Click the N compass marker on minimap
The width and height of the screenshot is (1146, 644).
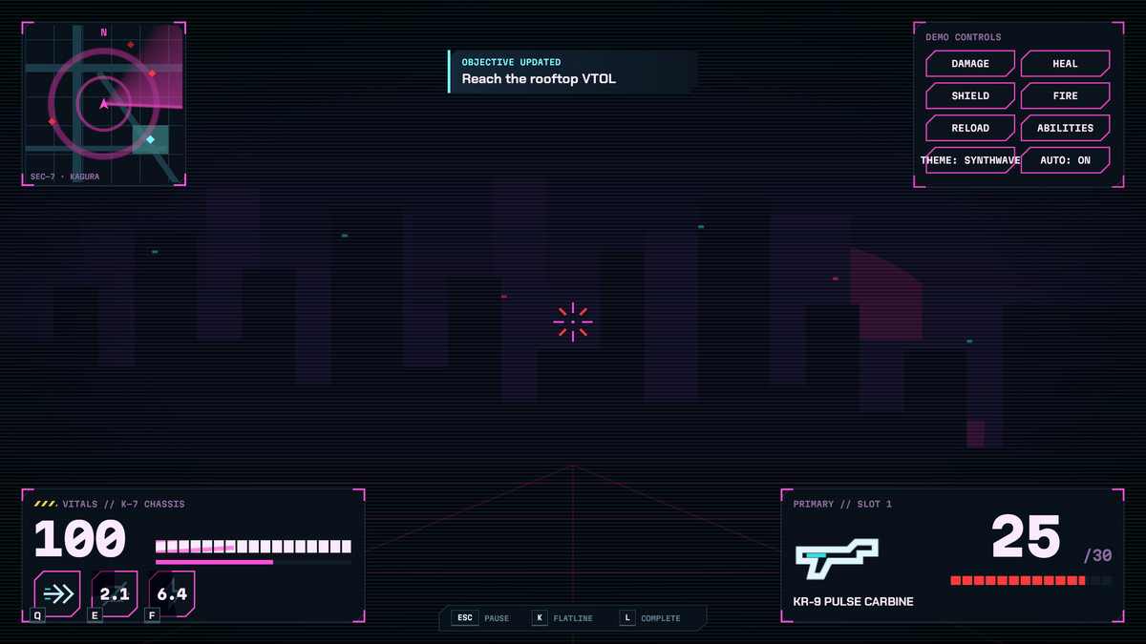(103, 32)
